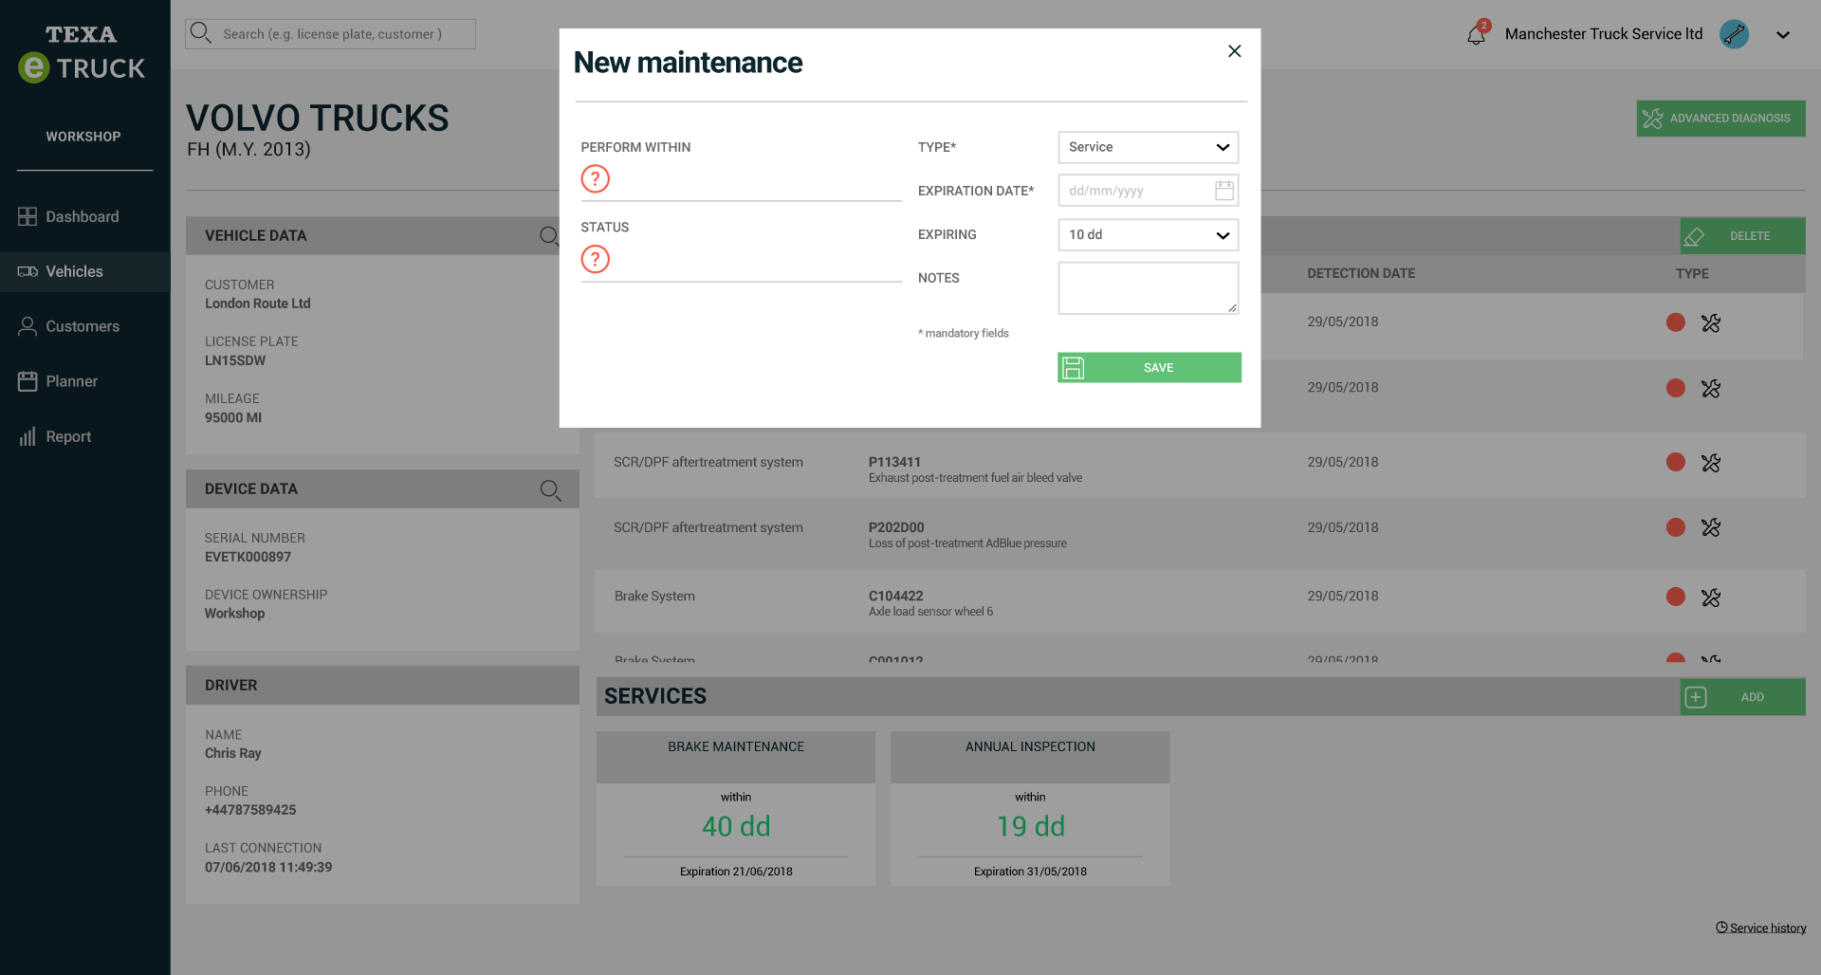
Task: Click the Vehicles truck icon
Action: 28,271
